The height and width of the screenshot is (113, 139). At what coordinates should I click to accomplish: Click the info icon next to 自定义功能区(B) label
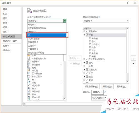[99, 17]
